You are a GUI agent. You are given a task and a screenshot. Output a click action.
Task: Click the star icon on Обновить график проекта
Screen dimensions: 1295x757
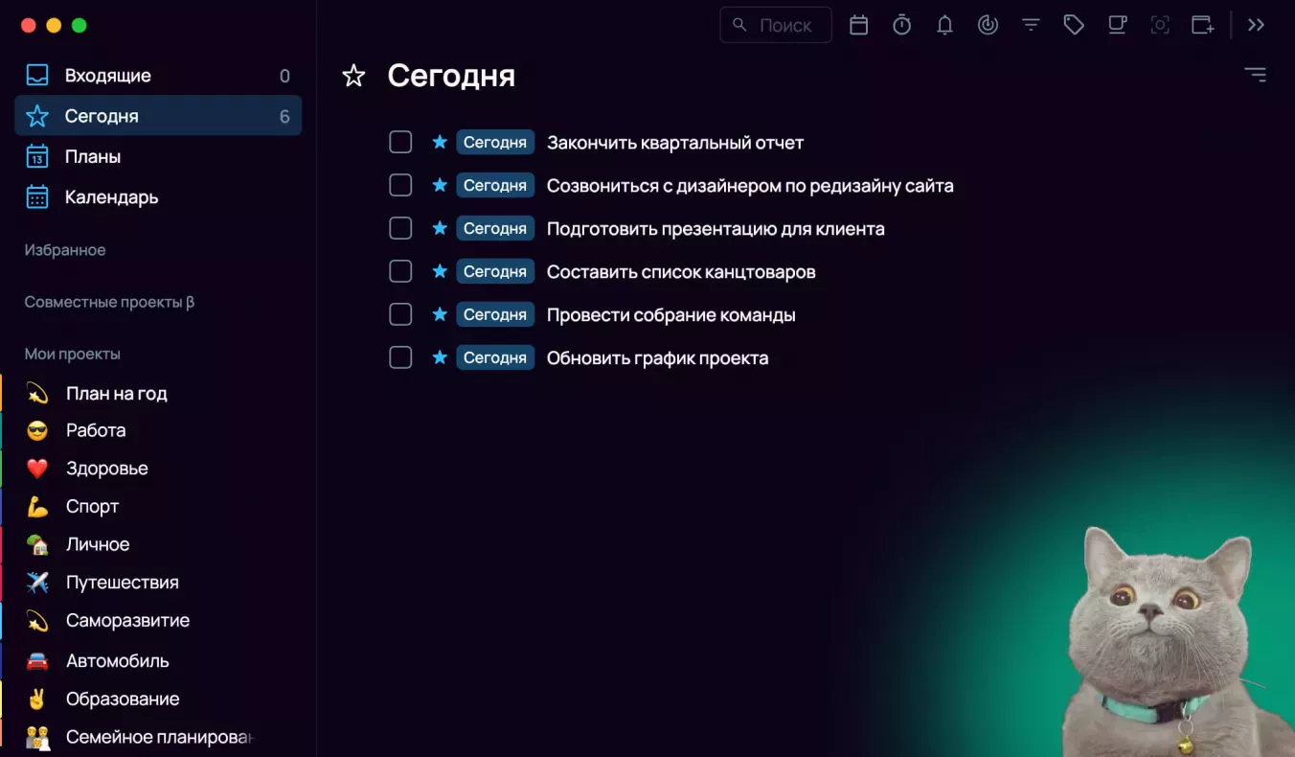coord(440,357)
